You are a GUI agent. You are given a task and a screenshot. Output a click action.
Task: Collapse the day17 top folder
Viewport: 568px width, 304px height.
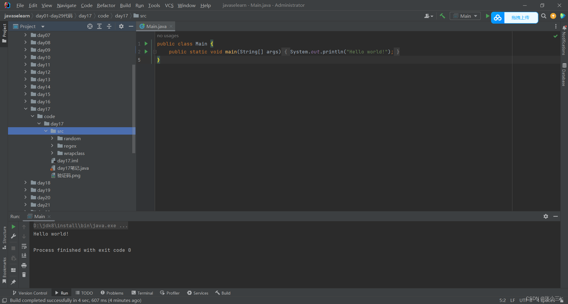point(25,109)
